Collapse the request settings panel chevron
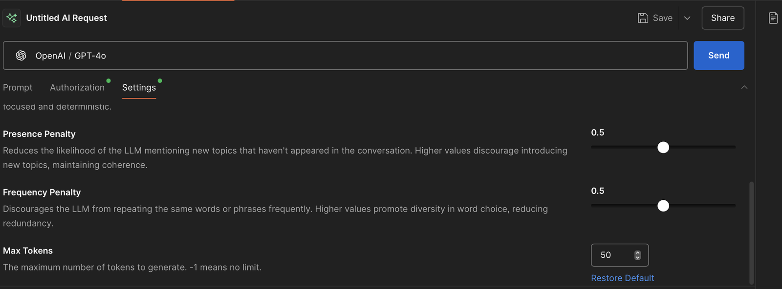This screenshot has height=289, width=782. click(x=744, y=87)
